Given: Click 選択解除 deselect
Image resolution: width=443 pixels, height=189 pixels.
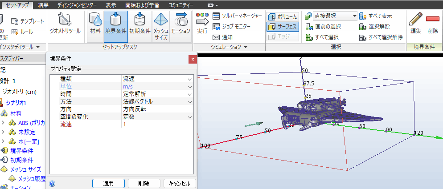Looking at the screenshot, I should [x=374, y=27].
